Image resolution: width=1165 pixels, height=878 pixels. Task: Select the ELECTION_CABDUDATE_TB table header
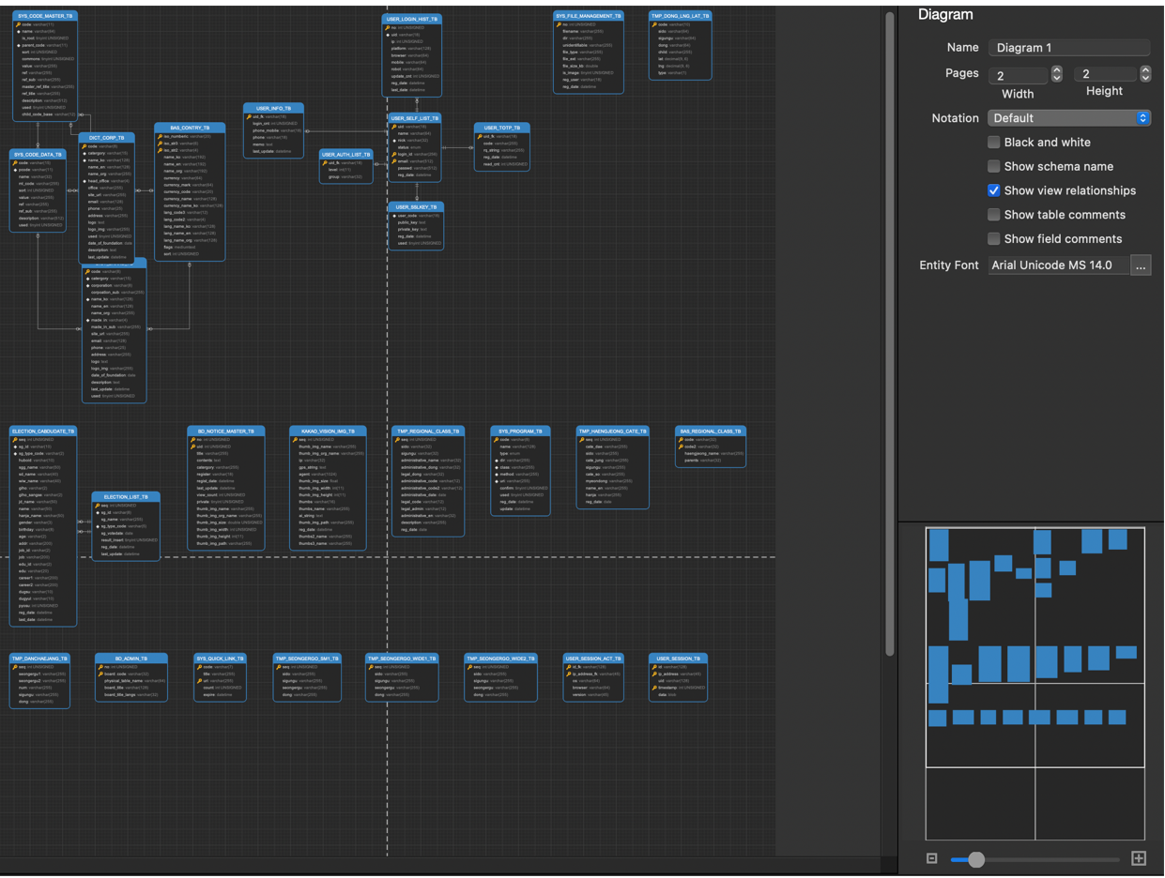(x=43, y=431)
